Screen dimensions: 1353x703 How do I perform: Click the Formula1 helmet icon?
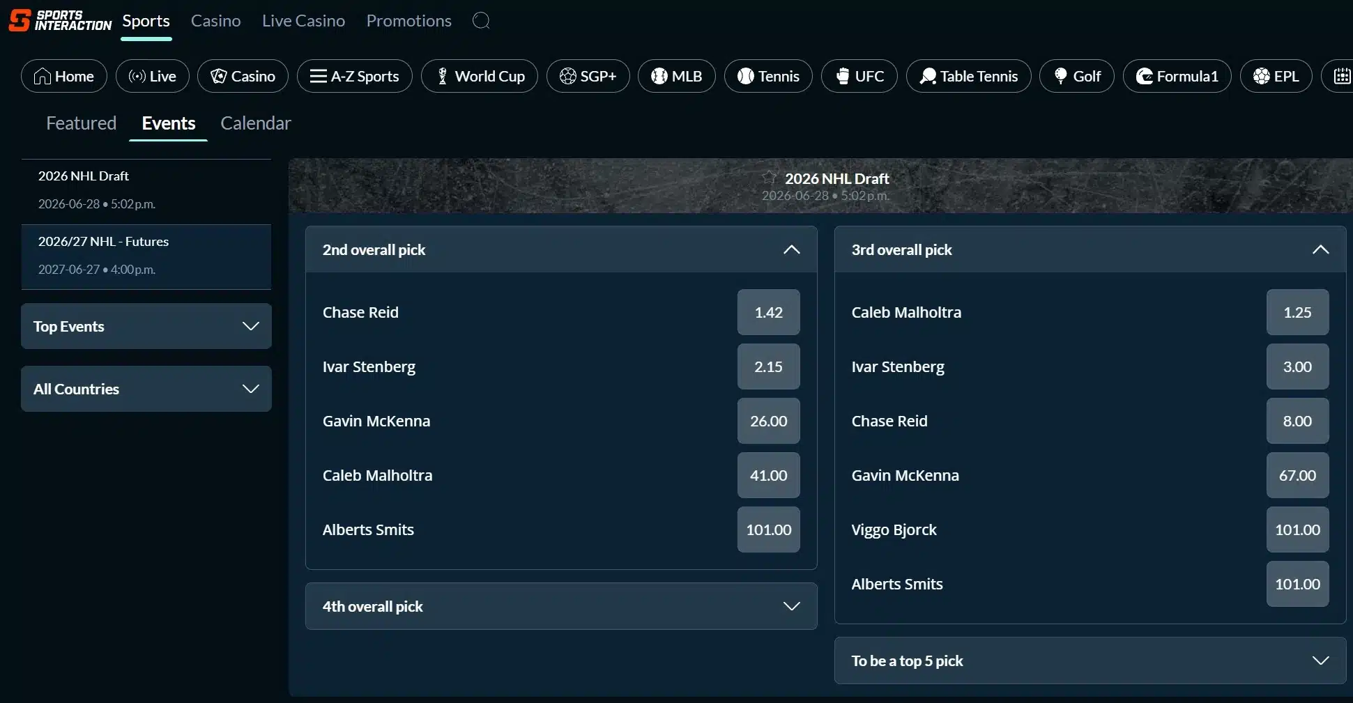(x=1145, y=76)
